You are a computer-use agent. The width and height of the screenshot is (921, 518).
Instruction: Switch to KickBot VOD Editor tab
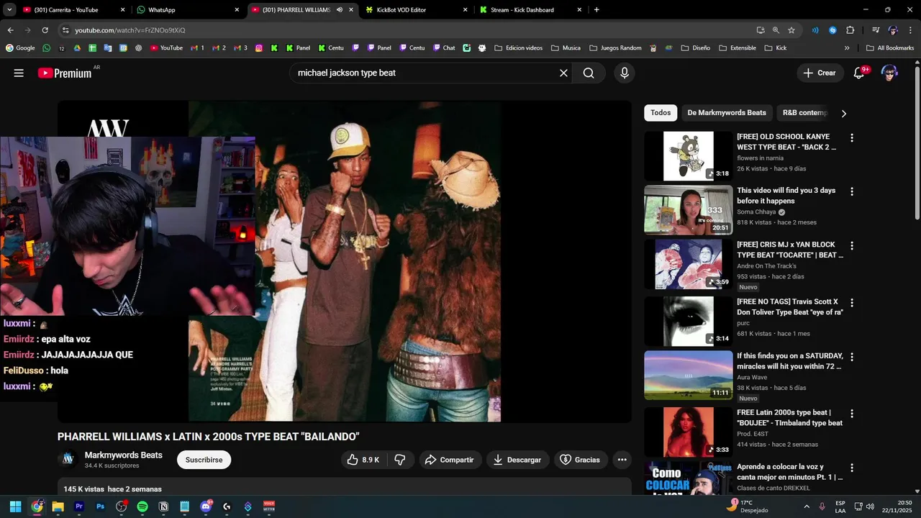(x=416, y=10)
